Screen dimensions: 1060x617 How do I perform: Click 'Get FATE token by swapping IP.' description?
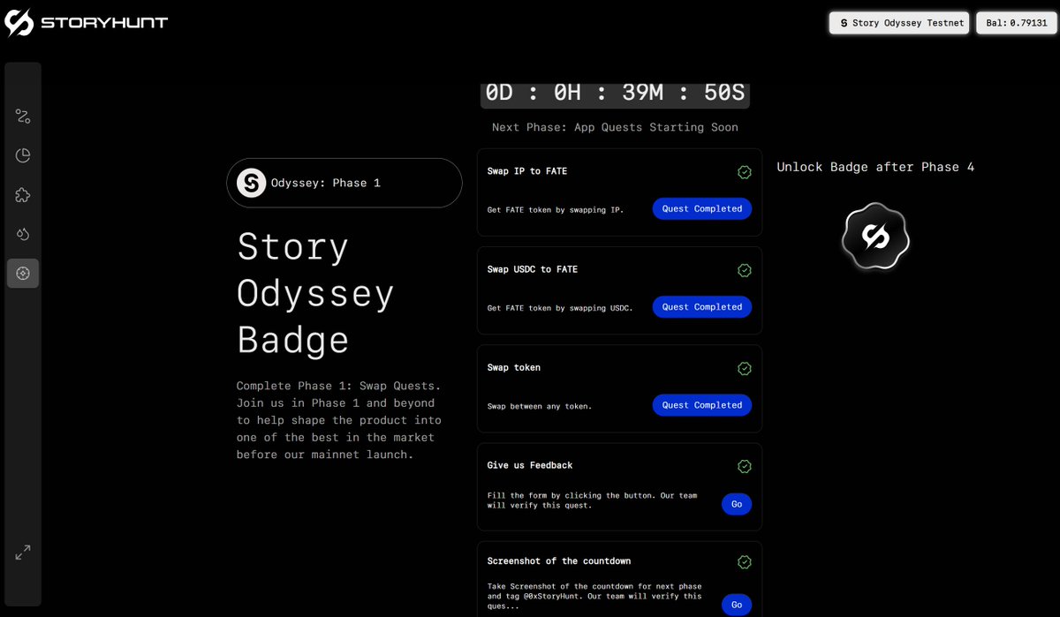556,210
